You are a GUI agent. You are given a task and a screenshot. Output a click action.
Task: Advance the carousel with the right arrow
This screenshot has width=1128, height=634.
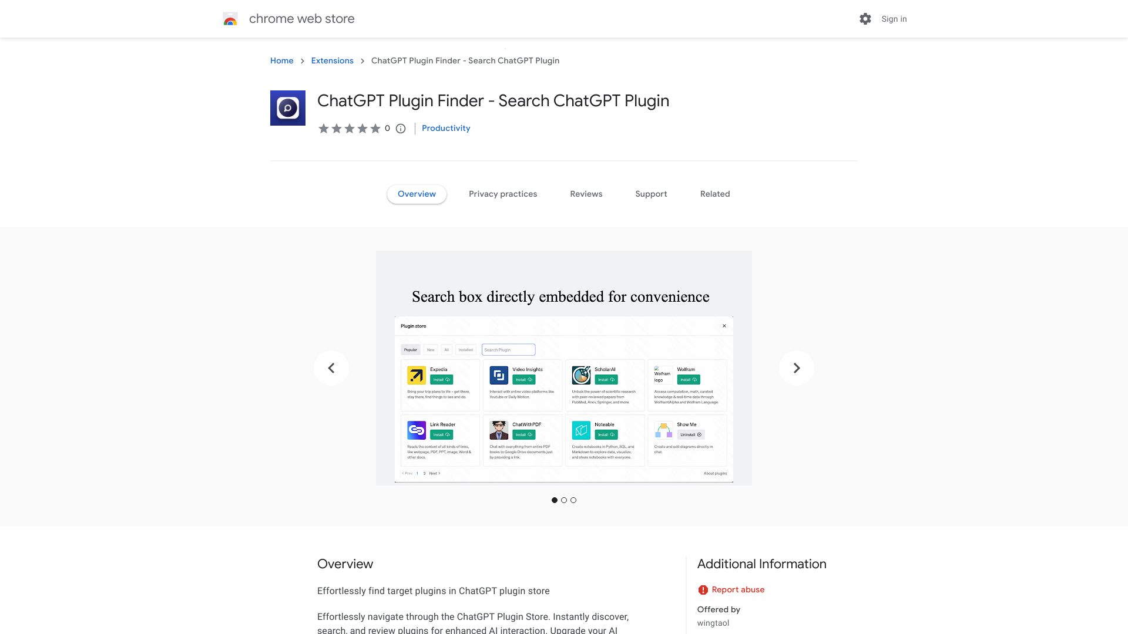pos(796,367)
